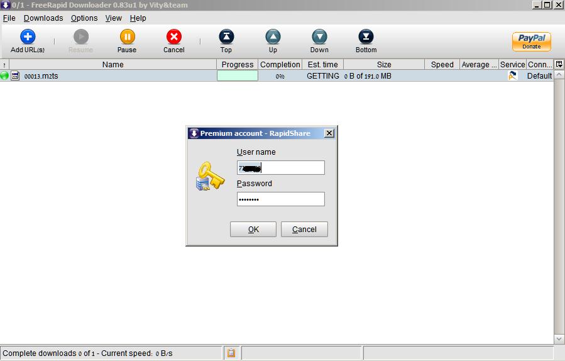Click the clipboard monitoring icon in status bar
565x361 pixels.
click(x=231, y=353)
